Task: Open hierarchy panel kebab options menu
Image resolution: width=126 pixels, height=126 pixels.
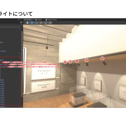Action: (x=21, y=20)
